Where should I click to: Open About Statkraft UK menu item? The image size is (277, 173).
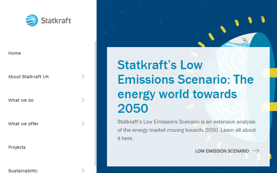coord(28,76)
